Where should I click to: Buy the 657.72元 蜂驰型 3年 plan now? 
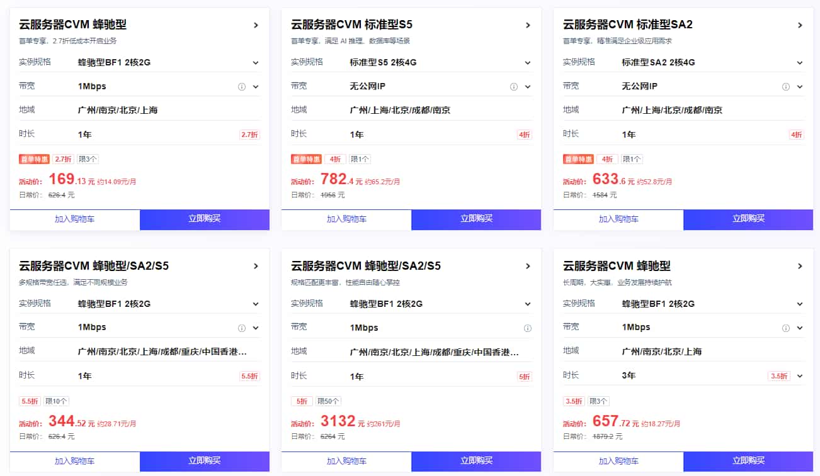click(x=748, y=461)
